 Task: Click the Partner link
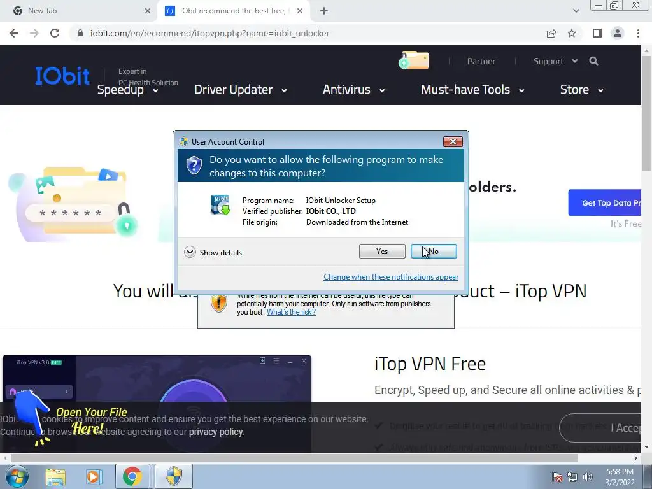481,62
